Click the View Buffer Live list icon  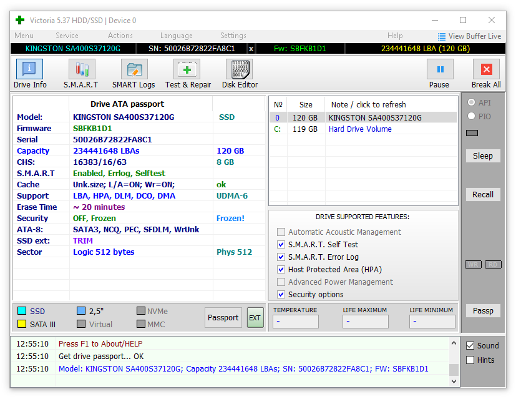(x=441, y=37)
